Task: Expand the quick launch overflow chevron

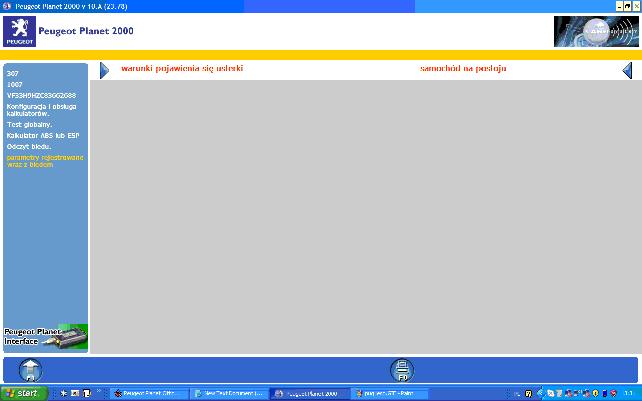Action: tap(98, 390)
